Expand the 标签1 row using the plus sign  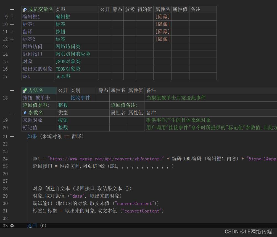(x=11, y=24)
